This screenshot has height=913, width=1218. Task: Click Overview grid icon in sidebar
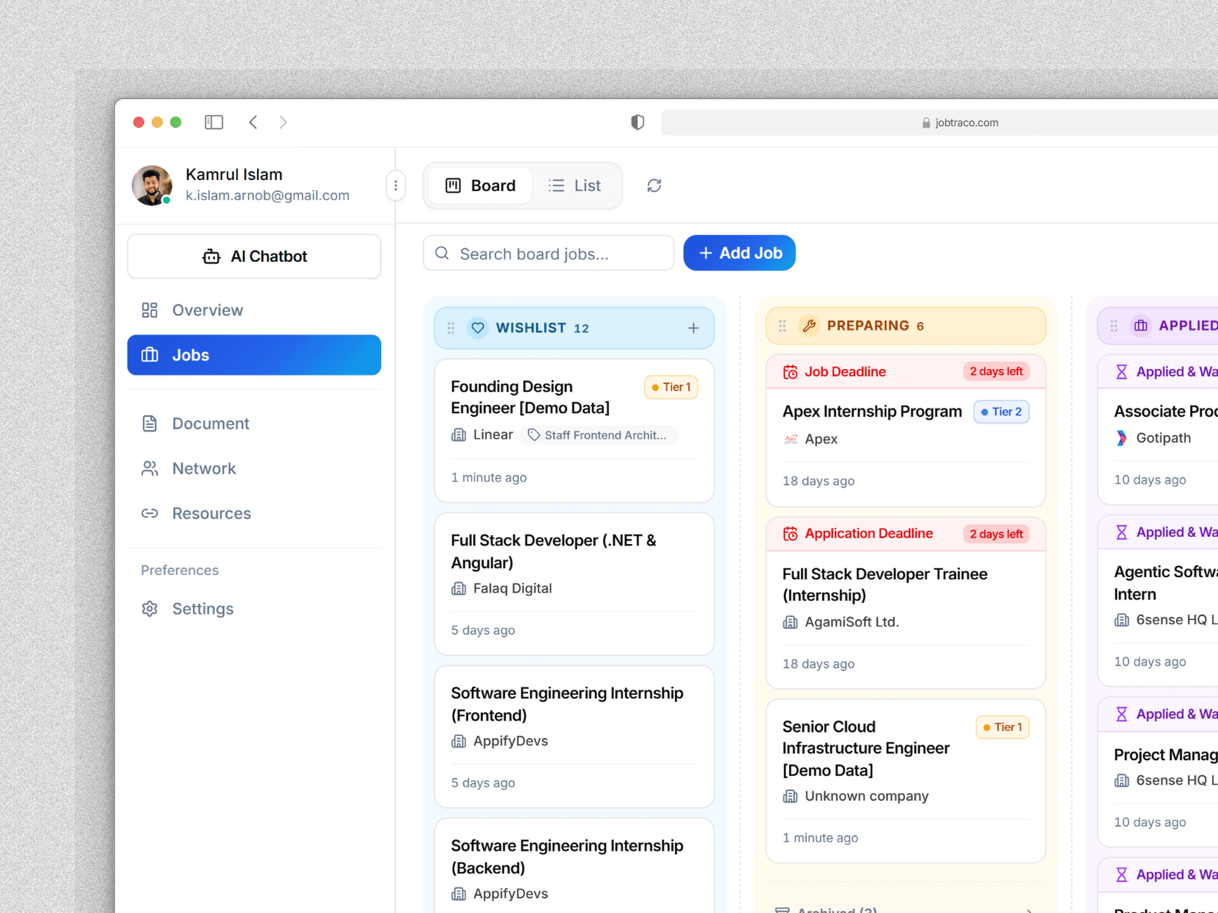coord(150,310)
